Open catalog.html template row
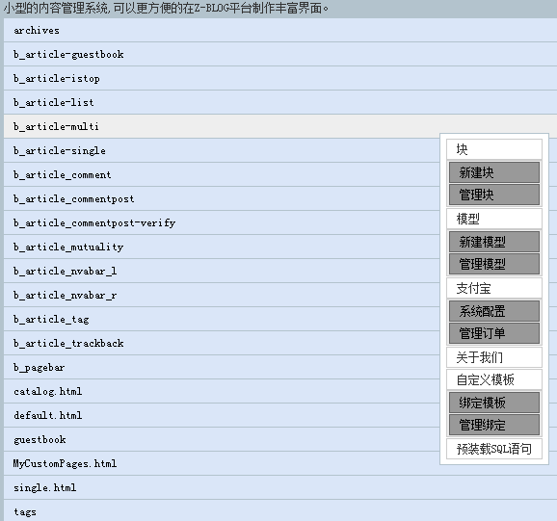Viewport: 557px width, 521px height. point(222,391)
